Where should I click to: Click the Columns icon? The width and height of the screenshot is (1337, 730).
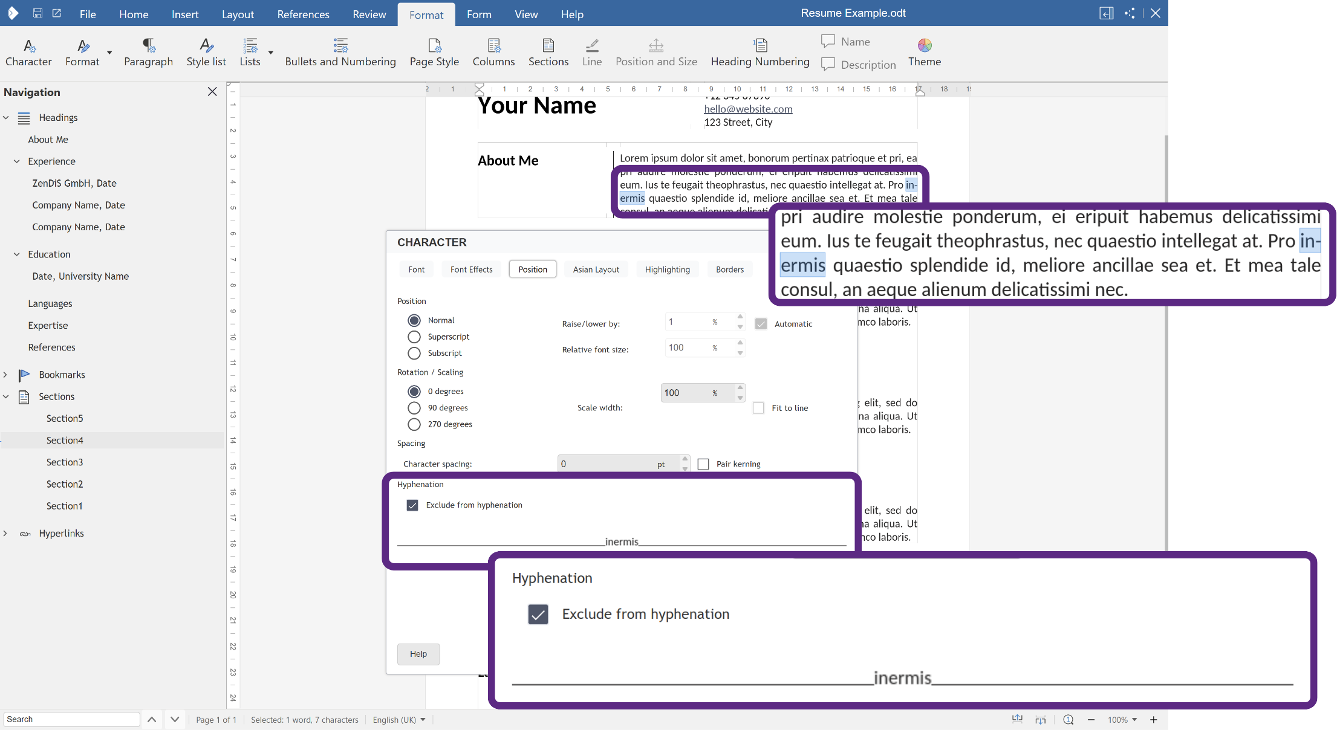[493, 52]
